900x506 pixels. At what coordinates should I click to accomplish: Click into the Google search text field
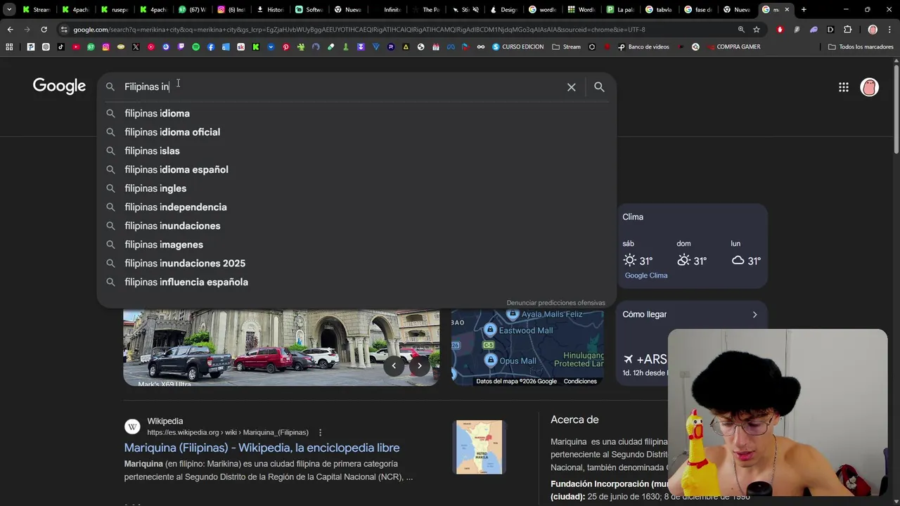[342, 86]
